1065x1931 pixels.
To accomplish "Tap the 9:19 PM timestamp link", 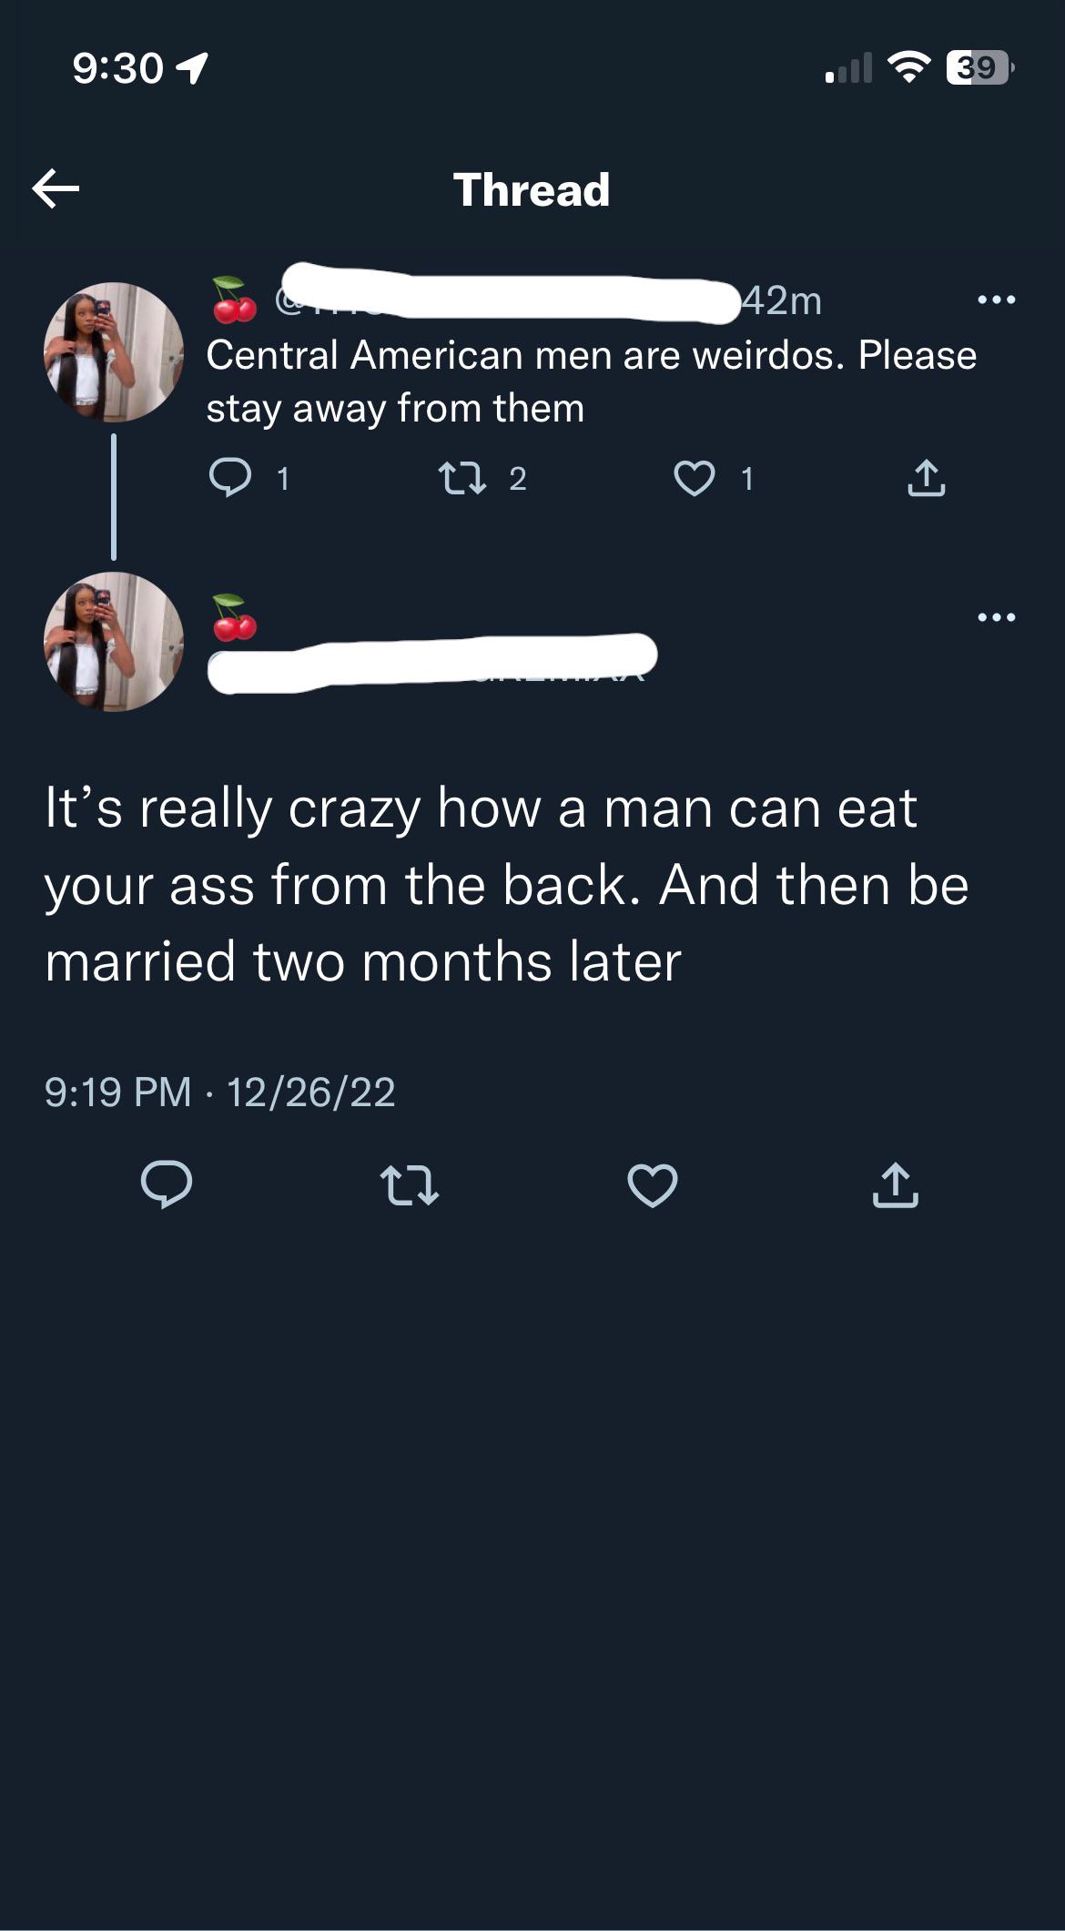I will pyautogui.click(x=118, y=1092).
